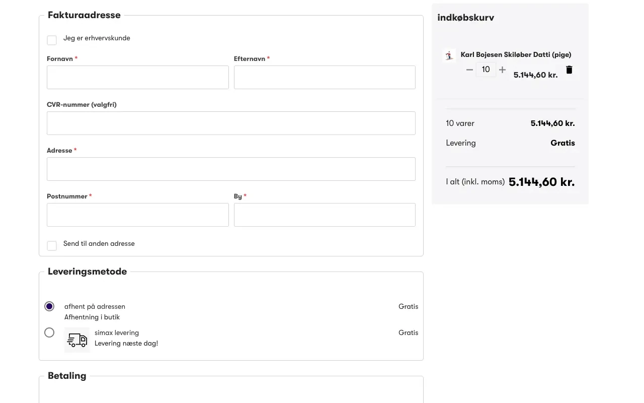Screen dimensions: 644x403
Task: Increase quantity with the plus icon
Action: pos(502,70)
